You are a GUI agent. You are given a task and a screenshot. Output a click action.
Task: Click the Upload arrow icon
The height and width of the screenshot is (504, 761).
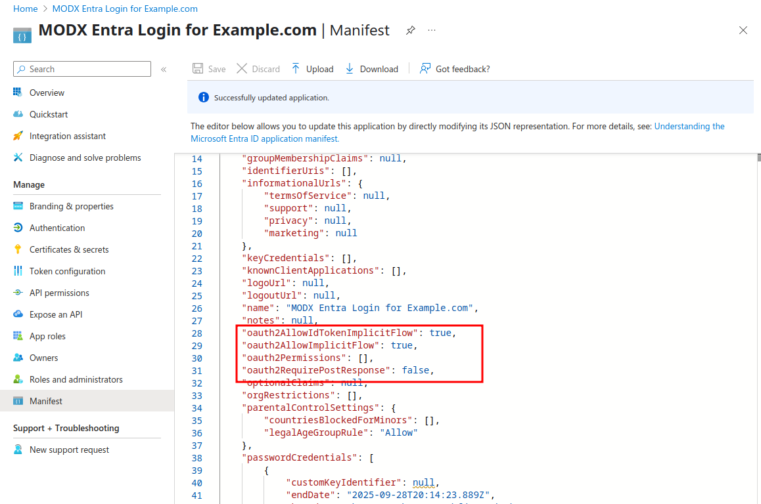click(x=296, y=68)
